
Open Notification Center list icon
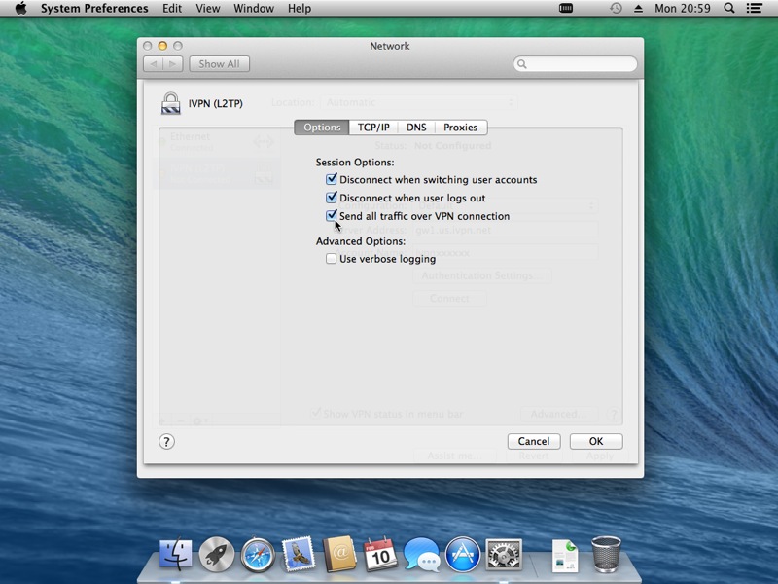pyautogui.click(x=755, y=8)
